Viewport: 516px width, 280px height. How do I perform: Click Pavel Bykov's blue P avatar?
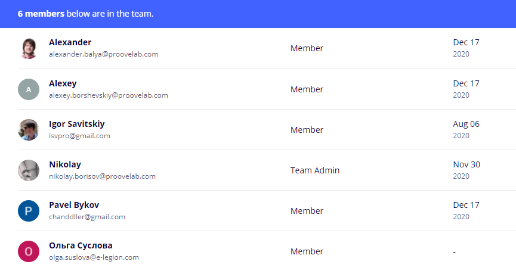(x=29, y=211)
